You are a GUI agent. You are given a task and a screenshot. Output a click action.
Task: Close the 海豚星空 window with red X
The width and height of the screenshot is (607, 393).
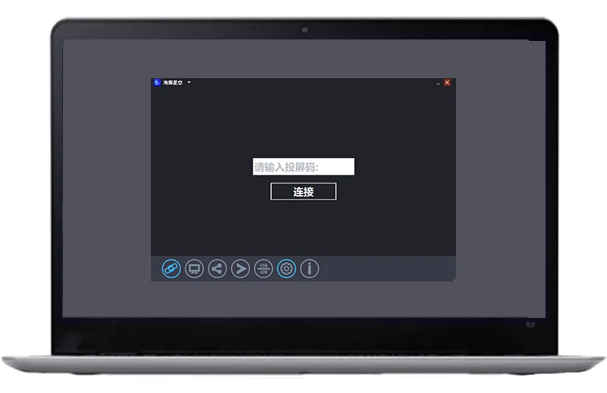(447, 83)
